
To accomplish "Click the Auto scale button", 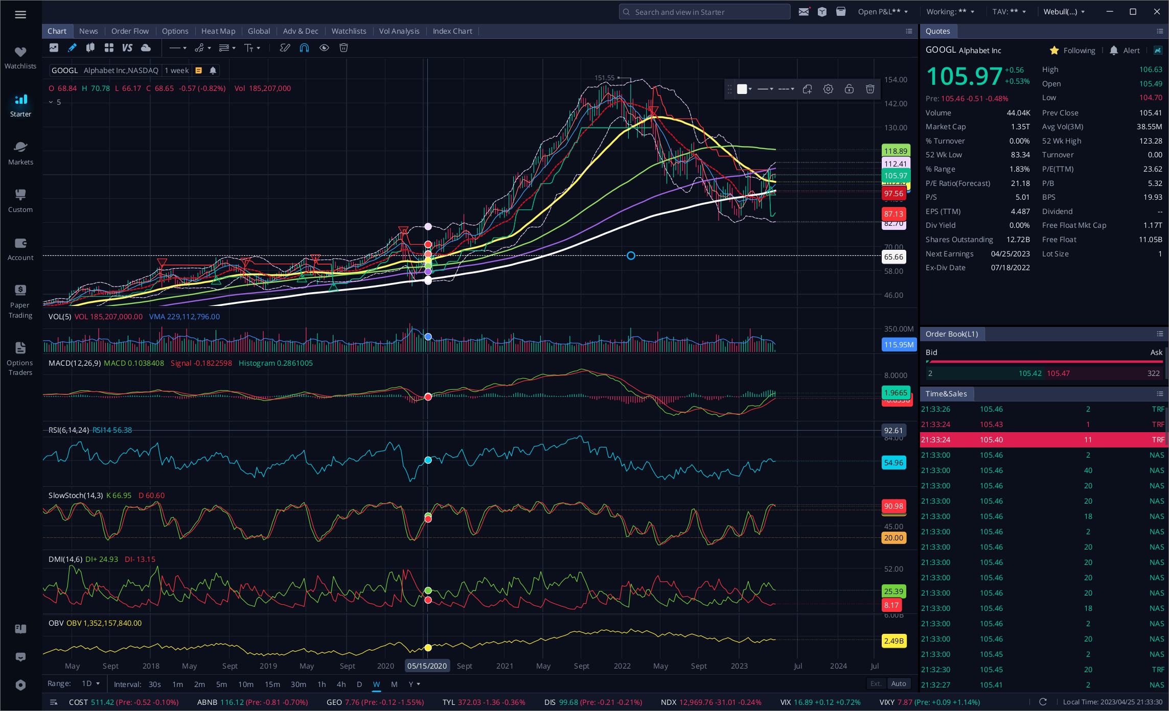I will point(898,684).
